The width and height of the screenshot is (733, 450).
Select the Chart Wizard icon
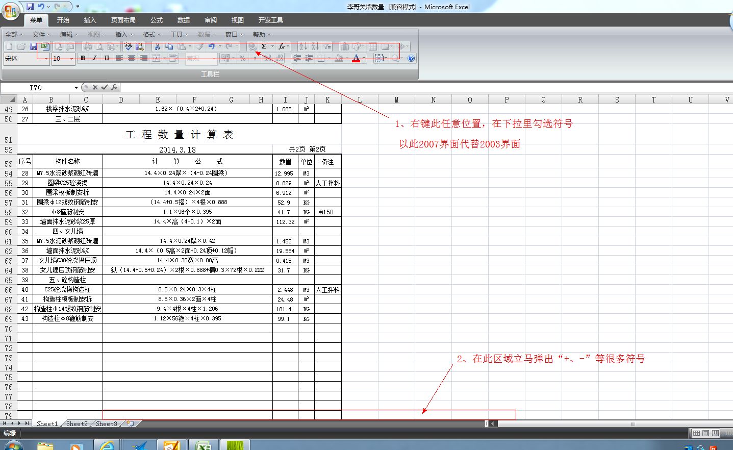tap(344, 46)
